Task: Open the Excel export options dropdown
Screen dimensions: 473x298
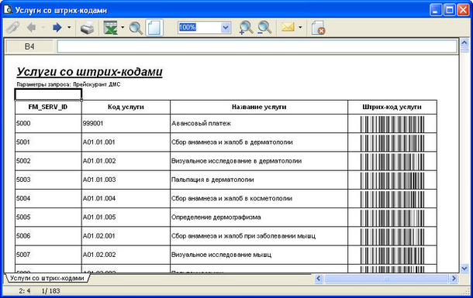Action: tap(123, 27)
